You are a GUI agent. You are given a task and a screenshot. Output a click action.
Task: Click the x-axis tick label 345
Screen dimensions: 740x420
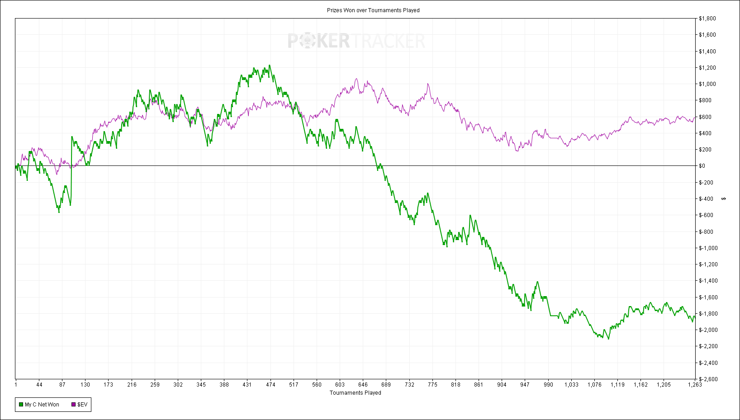coord(201,385)
